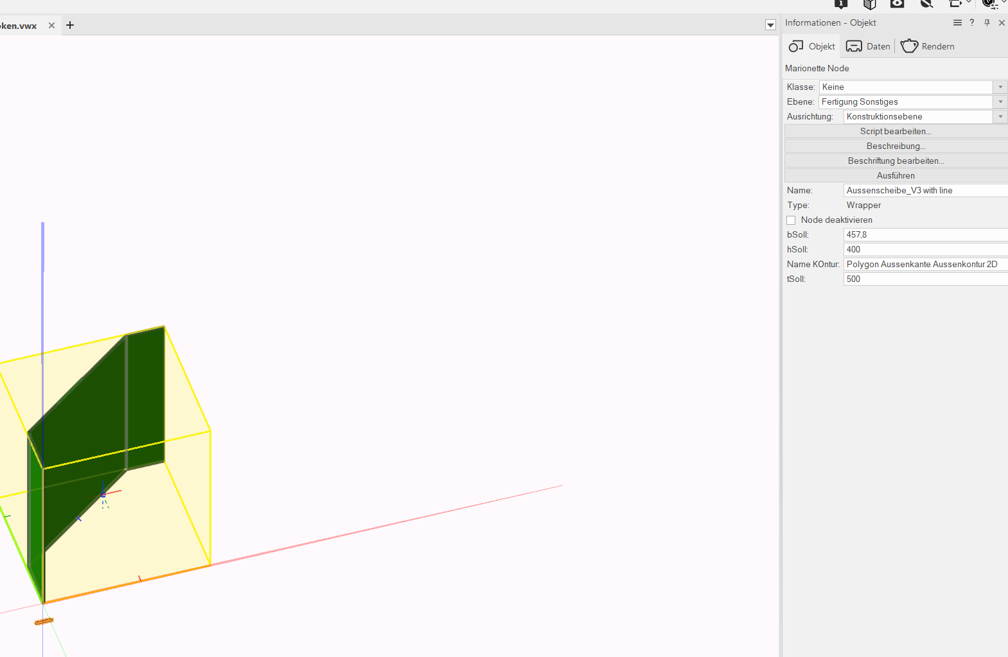Screen dimensions: 1008x657
Task: Close the .vwx document tab
Action: pos(51,25)
